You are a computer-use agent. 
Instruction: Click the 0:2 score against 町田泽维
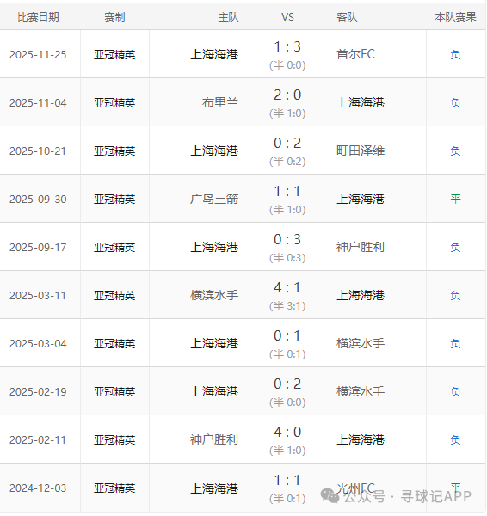(287, 143)
